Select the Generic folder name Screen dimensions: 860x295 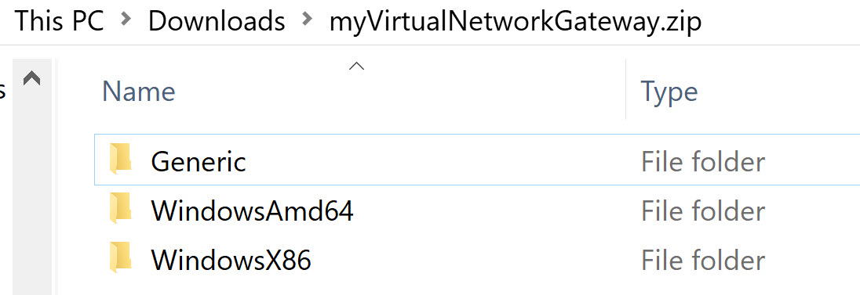pos(199,162)
